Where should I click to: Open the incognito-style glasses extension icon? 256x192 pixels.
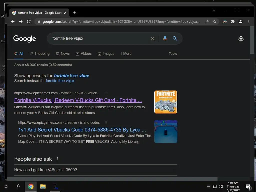click(225, 21)
